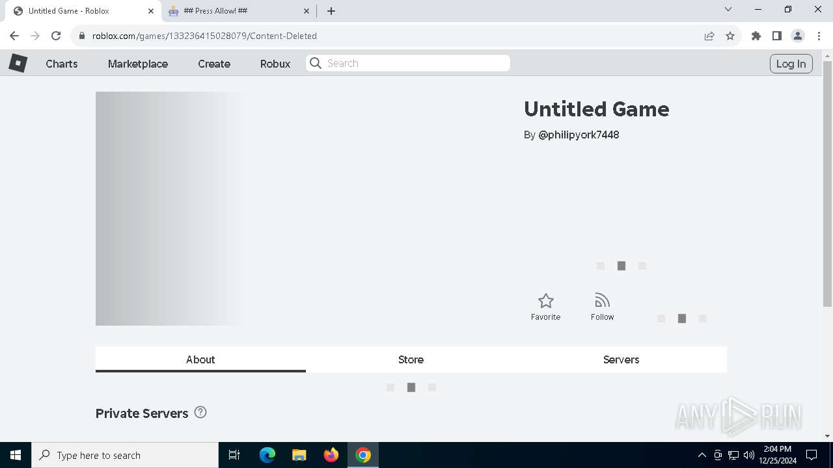Screen dimensions: 833x468
Task: Click the Log In button
Action: pos(791,64)
